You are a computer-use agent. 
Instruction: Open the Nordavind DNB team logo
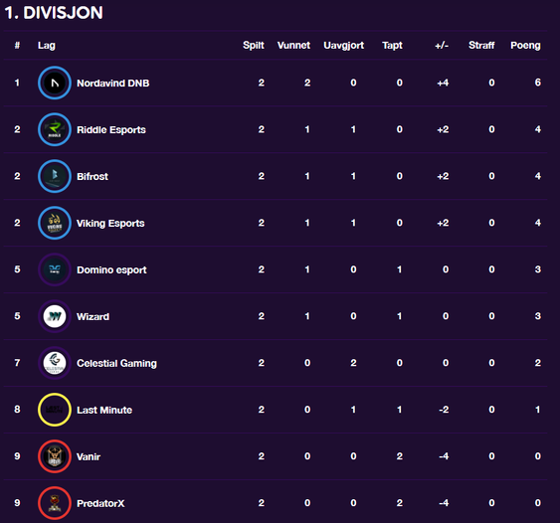click(55, 83)
